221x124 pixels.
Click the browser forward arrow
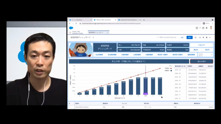click(x=73, y=23)
